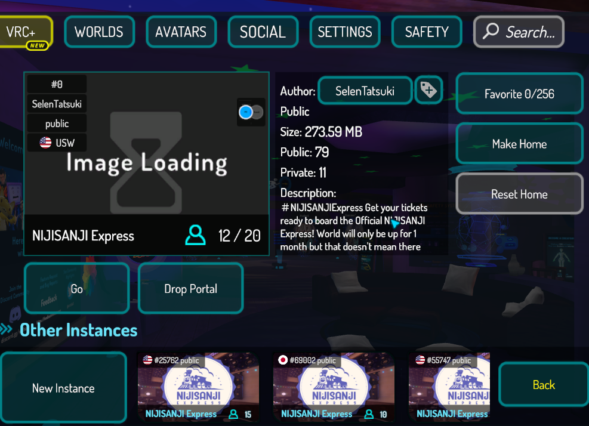589x426 pixels.
Task: Click the Public: 79 count
Action: 304,152
